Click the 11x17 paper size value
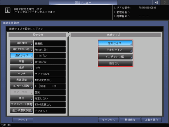169x127 pixels. [50, 56]
